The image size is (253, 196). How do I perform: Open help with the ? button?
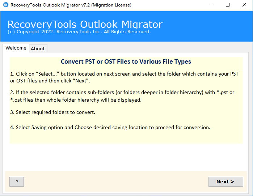click(17, 182)
